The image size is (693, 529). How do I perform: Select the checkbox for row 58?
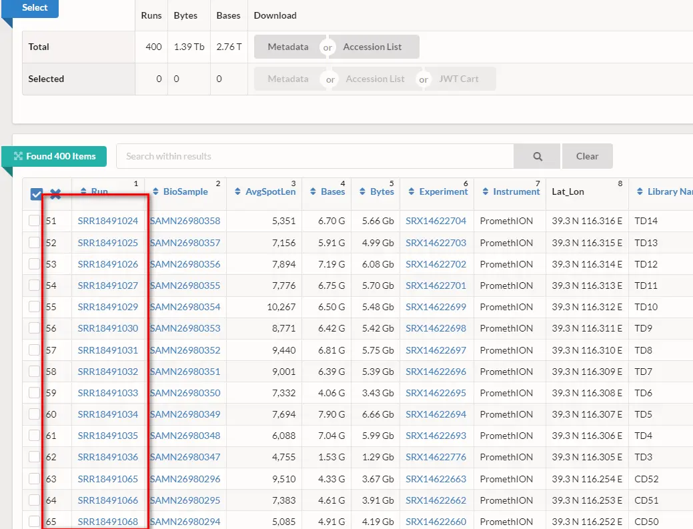(34, 372)
